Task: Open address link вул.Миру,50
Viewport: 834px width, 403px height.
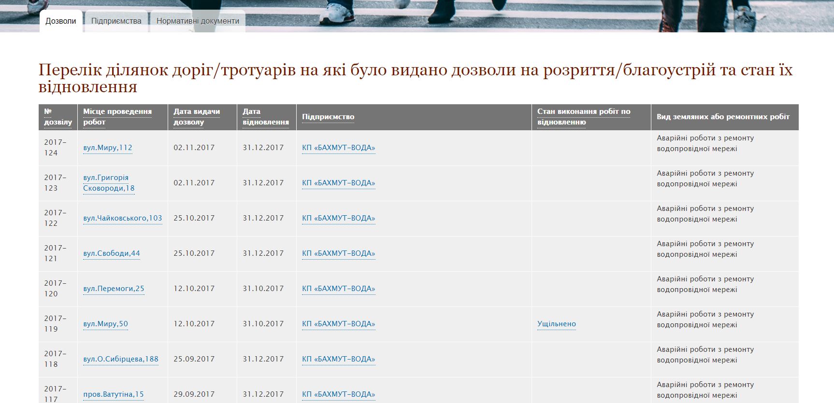Action: (105, 324)
